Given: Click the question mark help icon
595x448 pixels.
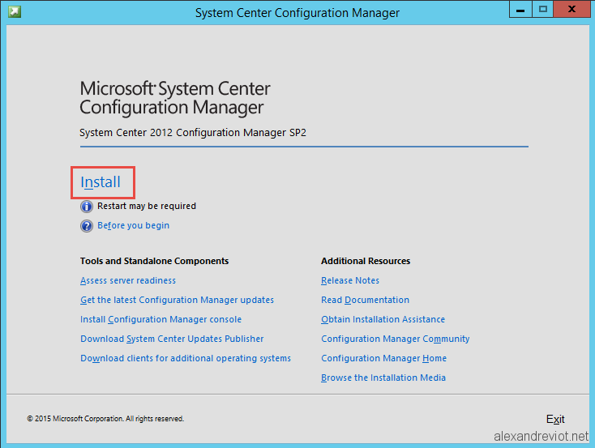Looking at the screenshot, I should 87,226.
